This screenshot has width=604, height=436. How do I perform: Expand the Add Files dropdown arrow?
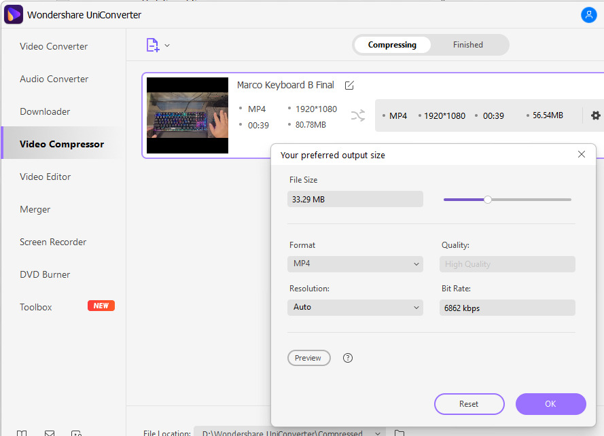167,46
